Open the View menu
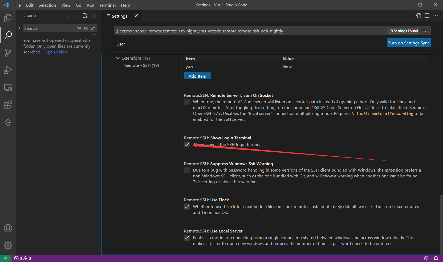Viewport: 443px width, 262px height. coord(66,5)
